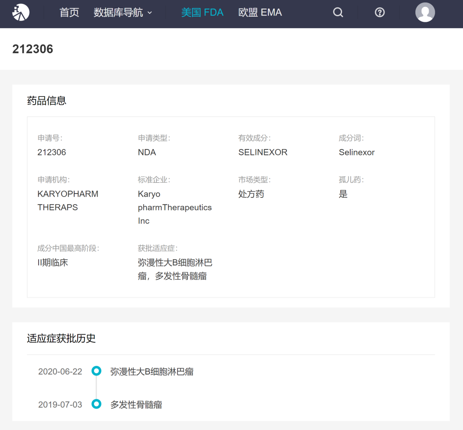Click the 2020-06-22 timeline marker circle
Screen dimensions: 463x430
click(96, 371)
